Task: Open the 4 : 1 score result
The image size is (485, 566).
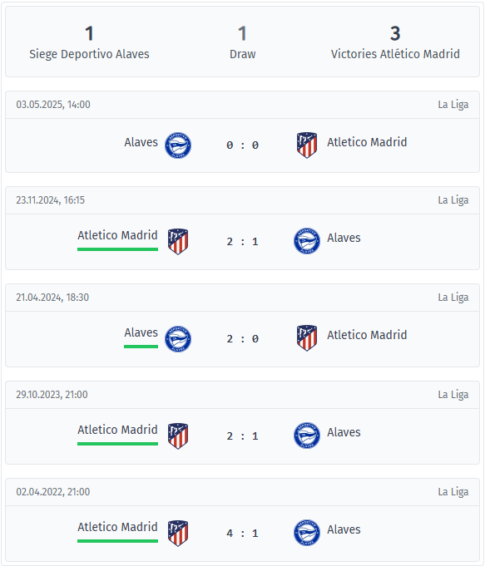Action: pyautogui.click(x=243, y=533)
